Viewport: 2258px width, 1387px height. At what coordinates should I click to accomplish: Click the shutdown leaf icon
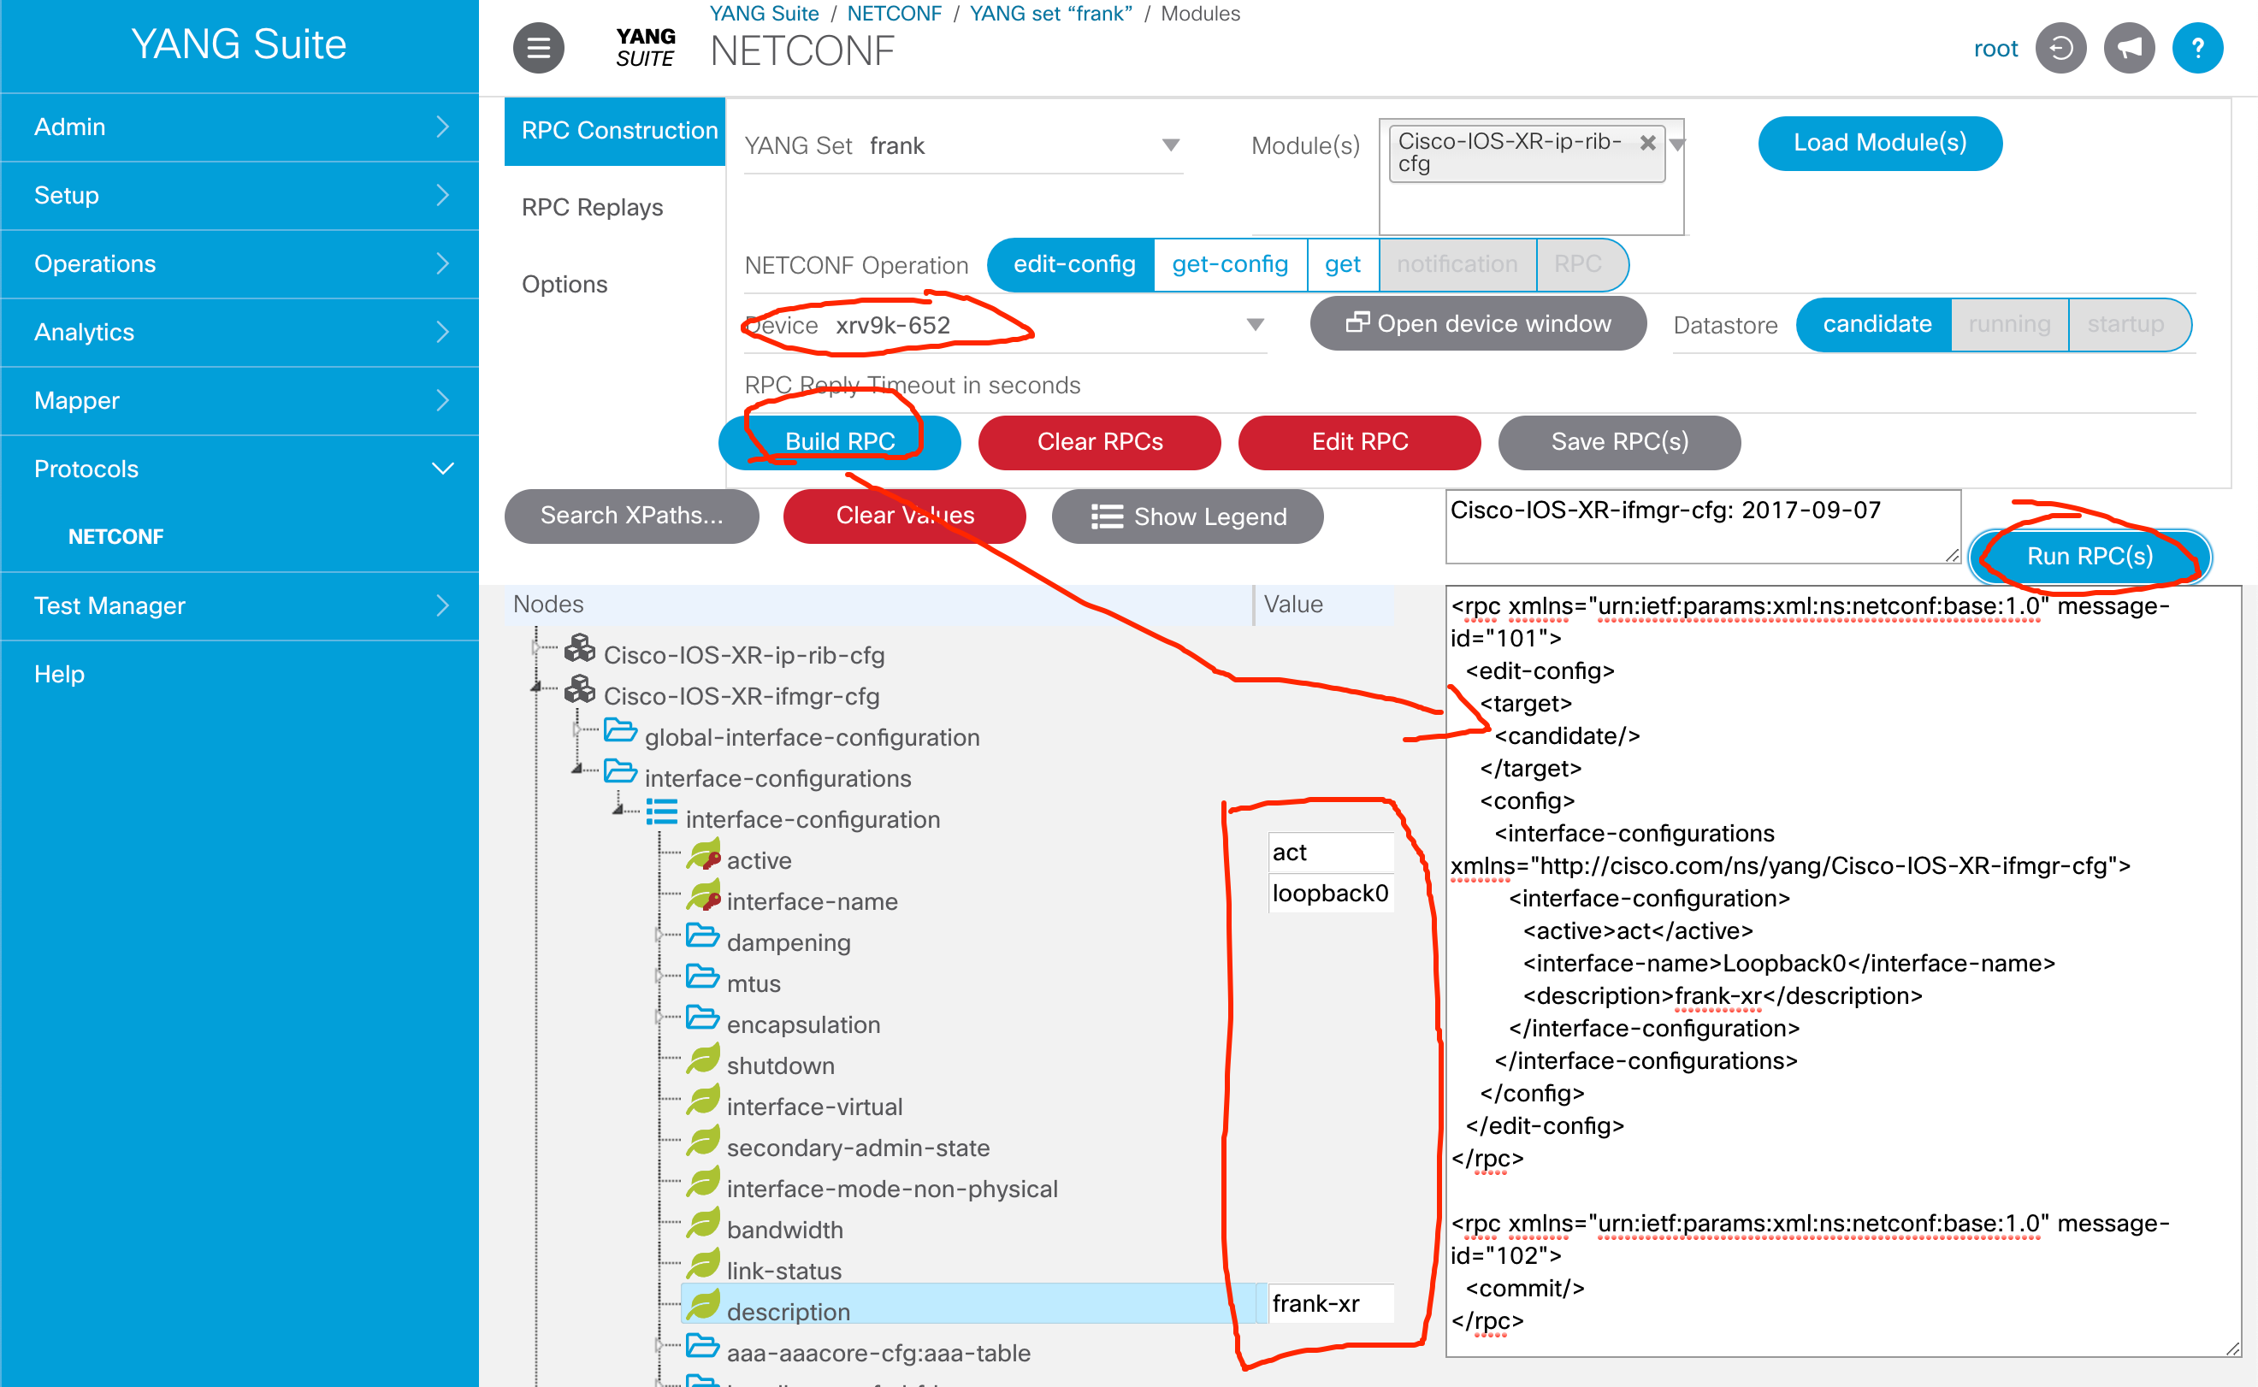click(x=704, y=1060)
